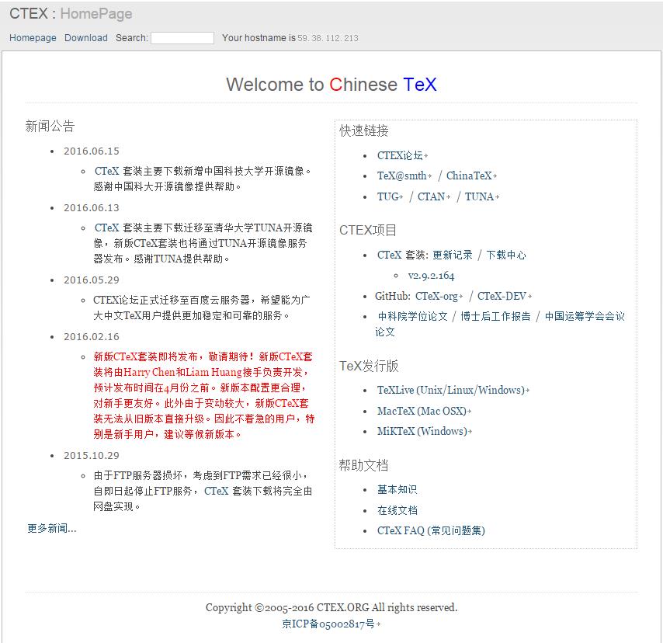
Task: Open 基本知识 help document link
Action: 397,489
